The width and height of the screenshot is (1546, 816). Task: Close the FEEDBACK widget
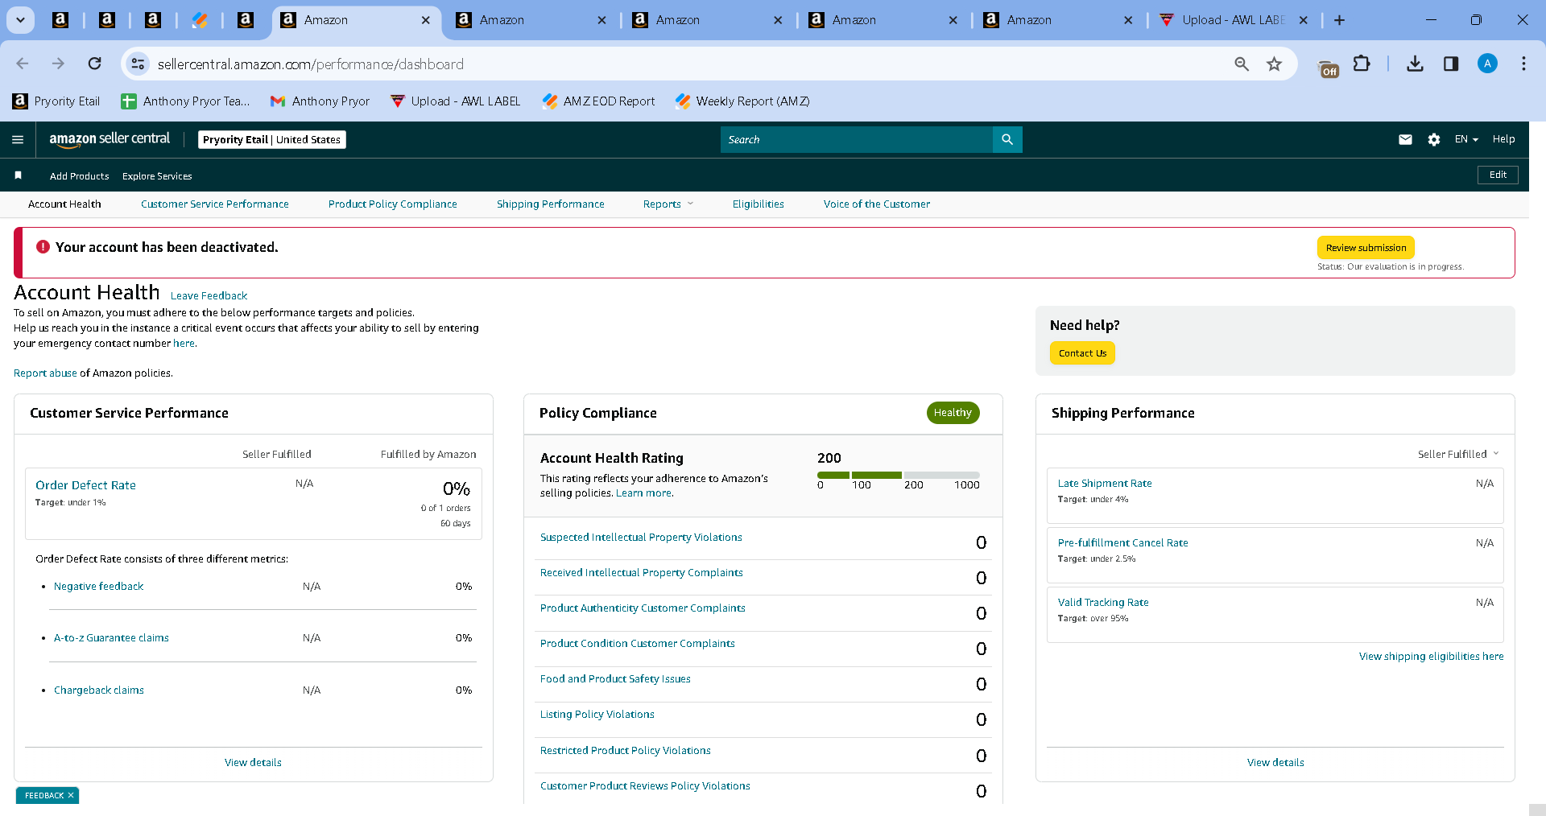(71, 796)
